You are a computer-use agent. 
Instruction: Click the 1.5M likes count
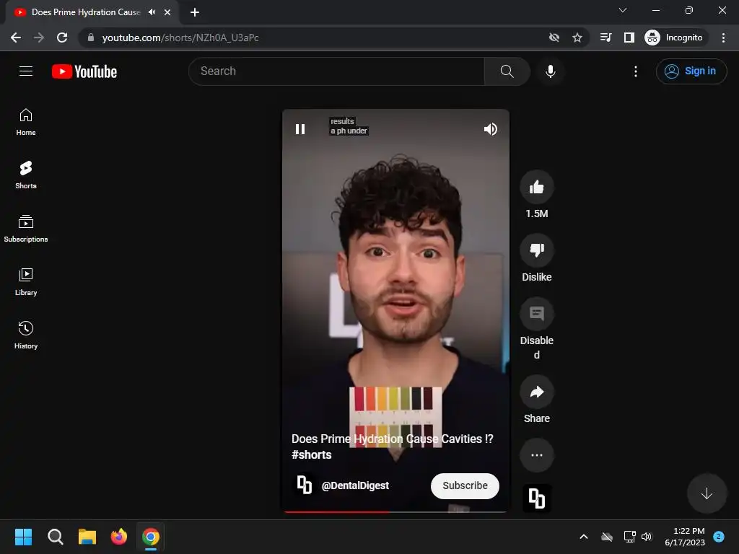pyautogui.click(x=536, y=214)
